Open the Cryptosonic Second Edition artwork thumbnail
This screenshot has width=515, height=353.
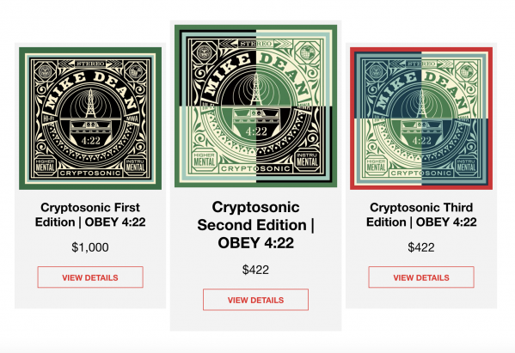[x=255, y=106]
